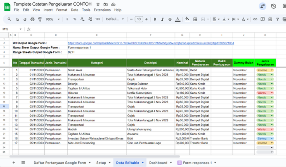Star the document title
Screen dimensions: 286x167
98,4
